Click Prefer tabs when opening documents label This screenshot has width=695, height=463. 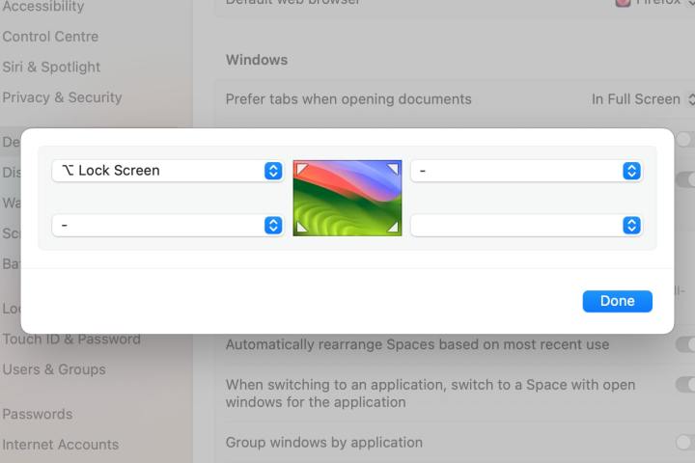tap(348, 99)
